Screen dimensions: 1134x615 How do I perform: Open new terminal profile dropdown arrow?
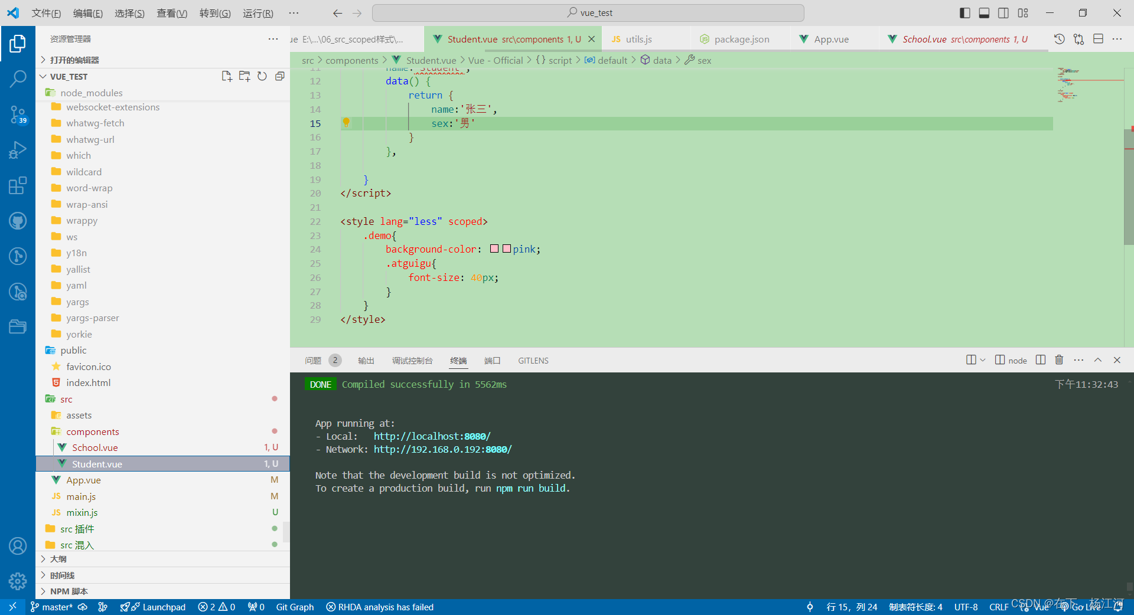pos(983,360)
